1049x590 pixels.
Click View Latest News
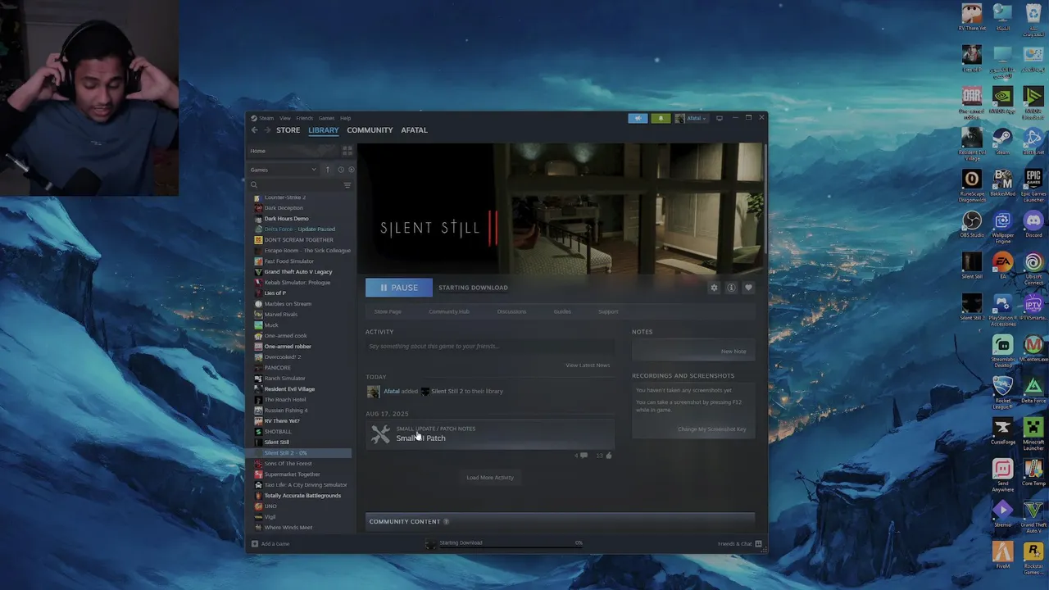click(588, 365)
